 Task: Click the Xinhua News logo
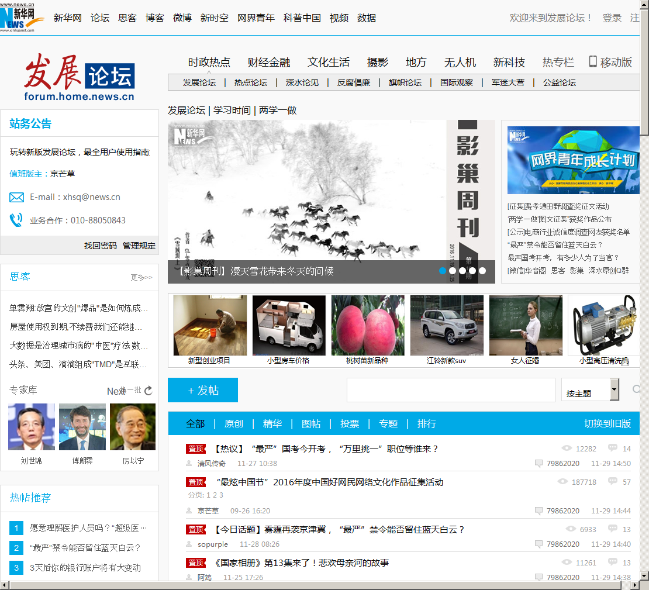22,18
